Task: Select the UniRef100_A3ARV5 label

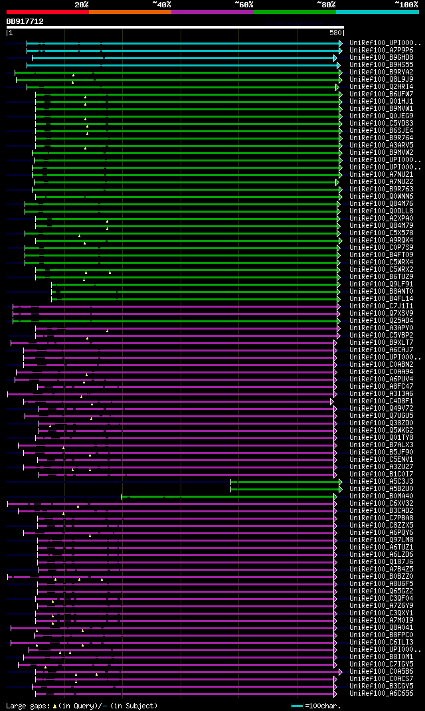Action: point(381,145)
